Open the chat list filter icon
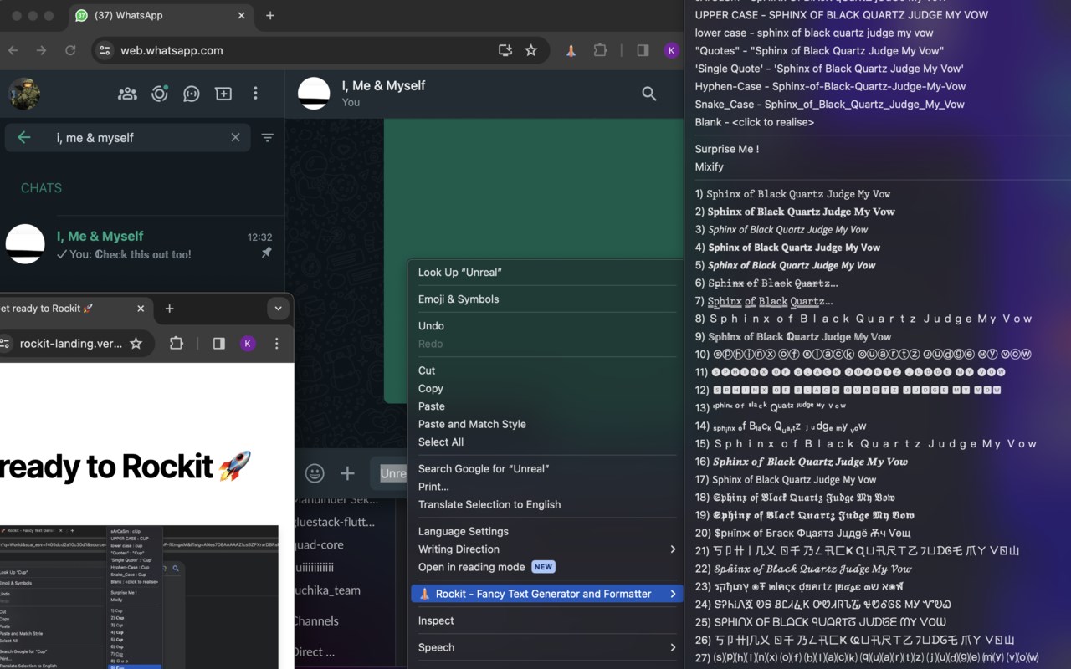This screenshot has height=669, width=1071. [x=268, y=138]
